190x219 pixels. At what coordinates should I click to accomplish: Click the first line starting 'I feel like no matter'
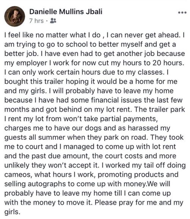(95, 35)
